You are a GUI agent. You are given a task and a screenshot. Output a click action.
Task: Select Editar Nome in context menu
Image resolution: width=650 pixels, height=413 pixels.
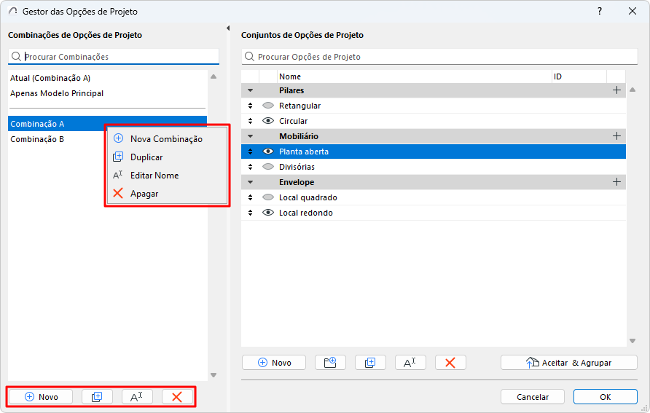pyautogui.click(x=154, y=176)
